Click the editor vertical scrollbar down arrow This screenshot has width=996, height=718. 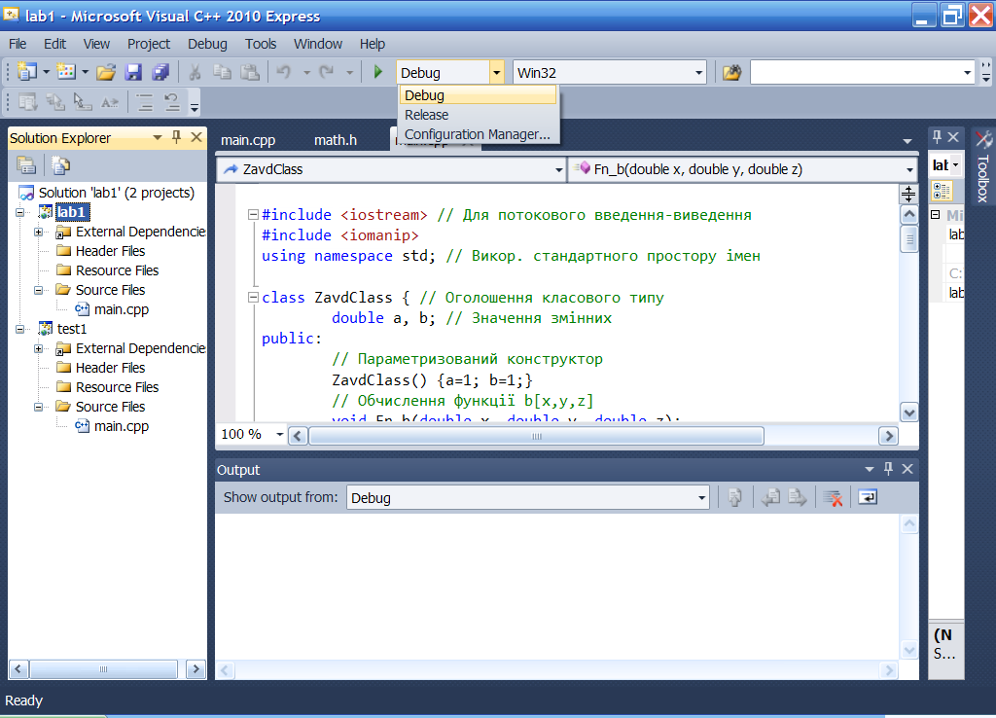(909, 413)
